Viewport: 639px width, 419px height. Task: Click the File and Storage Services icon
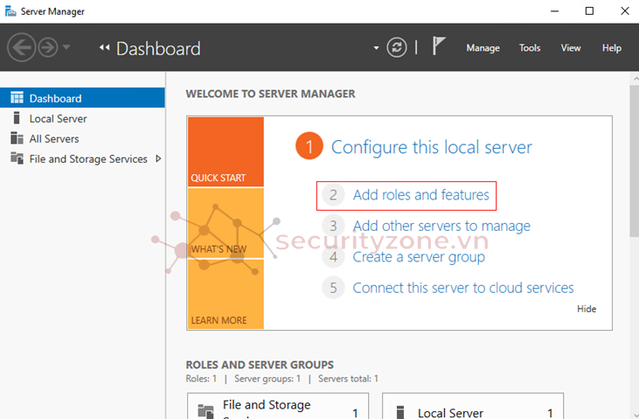17,159
